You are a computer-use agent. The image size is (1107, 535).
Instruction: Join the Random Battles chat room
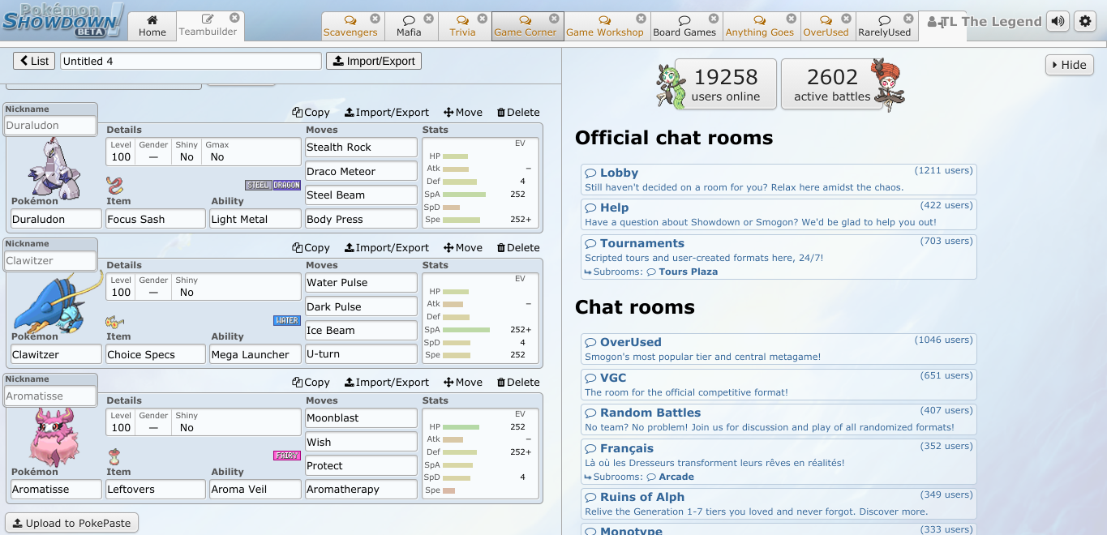coord(779,419)
